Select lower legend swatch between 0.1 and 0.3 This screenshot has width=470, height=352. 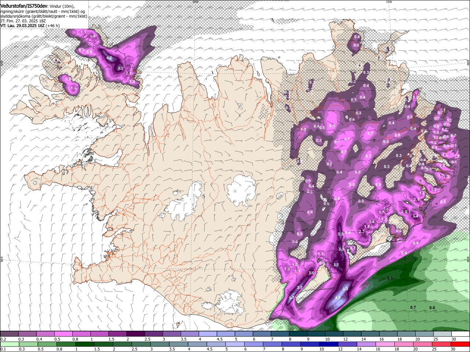click(x=10, y=344)
